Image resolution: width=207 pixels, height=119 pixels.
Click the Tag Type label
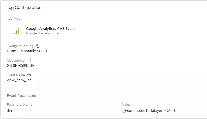(x=14, y=19)
